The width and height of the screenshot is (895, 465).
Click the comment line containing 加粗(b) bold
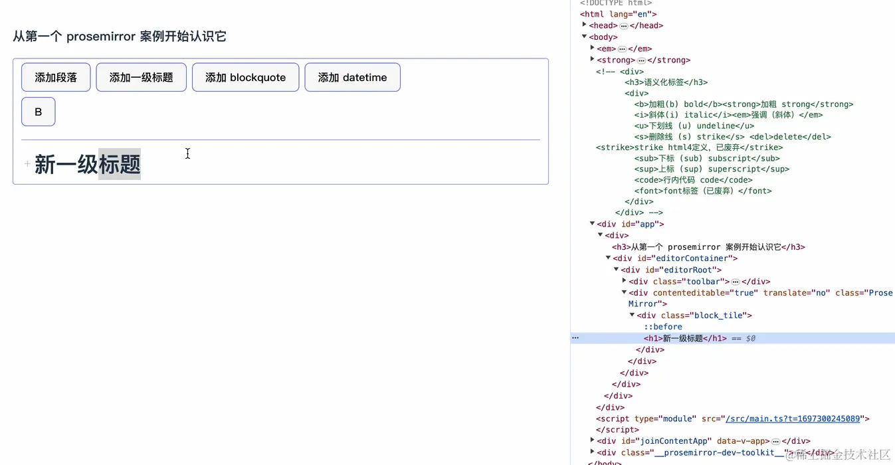pos(744,104)
